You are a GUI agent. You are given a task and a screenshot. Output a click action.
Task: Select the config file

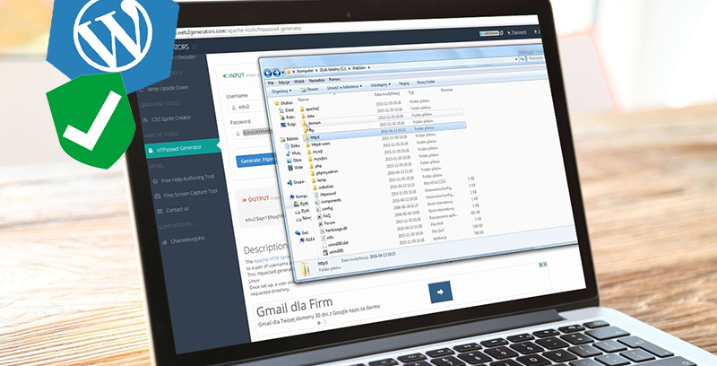[x=324, y=209]
